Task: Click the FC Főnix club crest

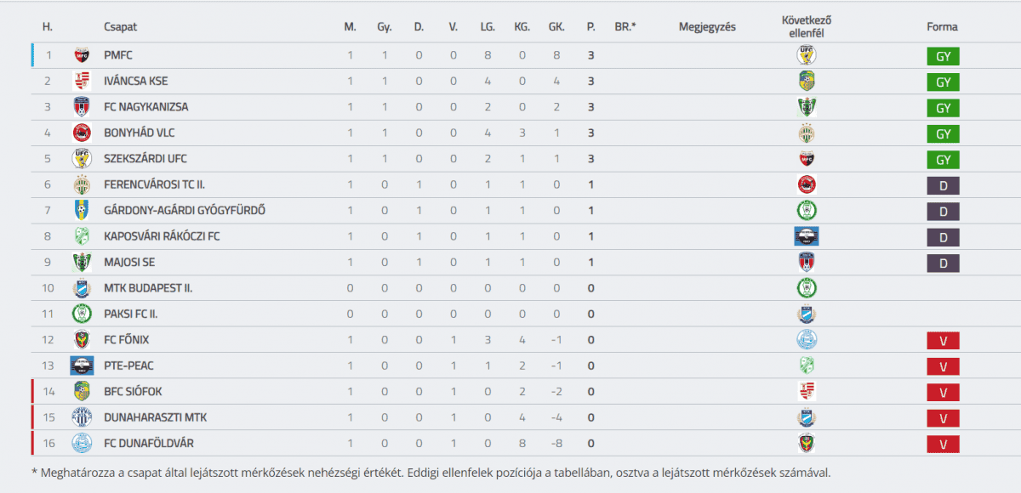Action: click(82, 340)
